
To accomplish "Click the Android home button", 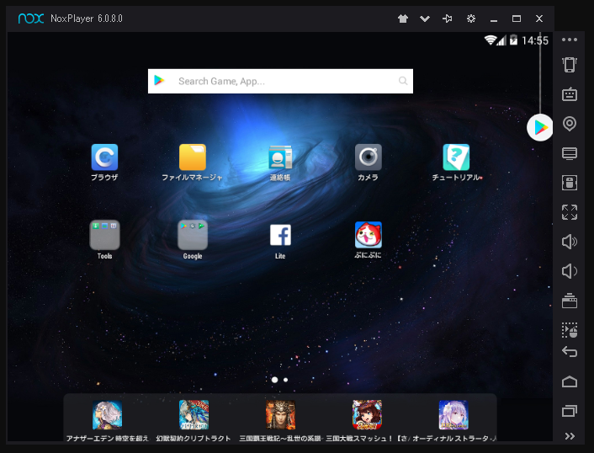I will pyautogui.click(x=570, y=381).
